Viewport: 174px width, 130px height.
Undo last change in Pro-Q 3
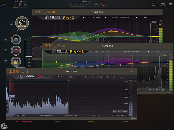tap(84, 17)
